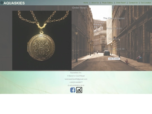Click the AQUASKIES site title
The width and height of the screenshot is (152, 114).
pos(14,3)
